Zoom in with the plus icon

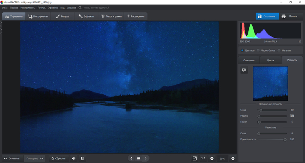233,158
